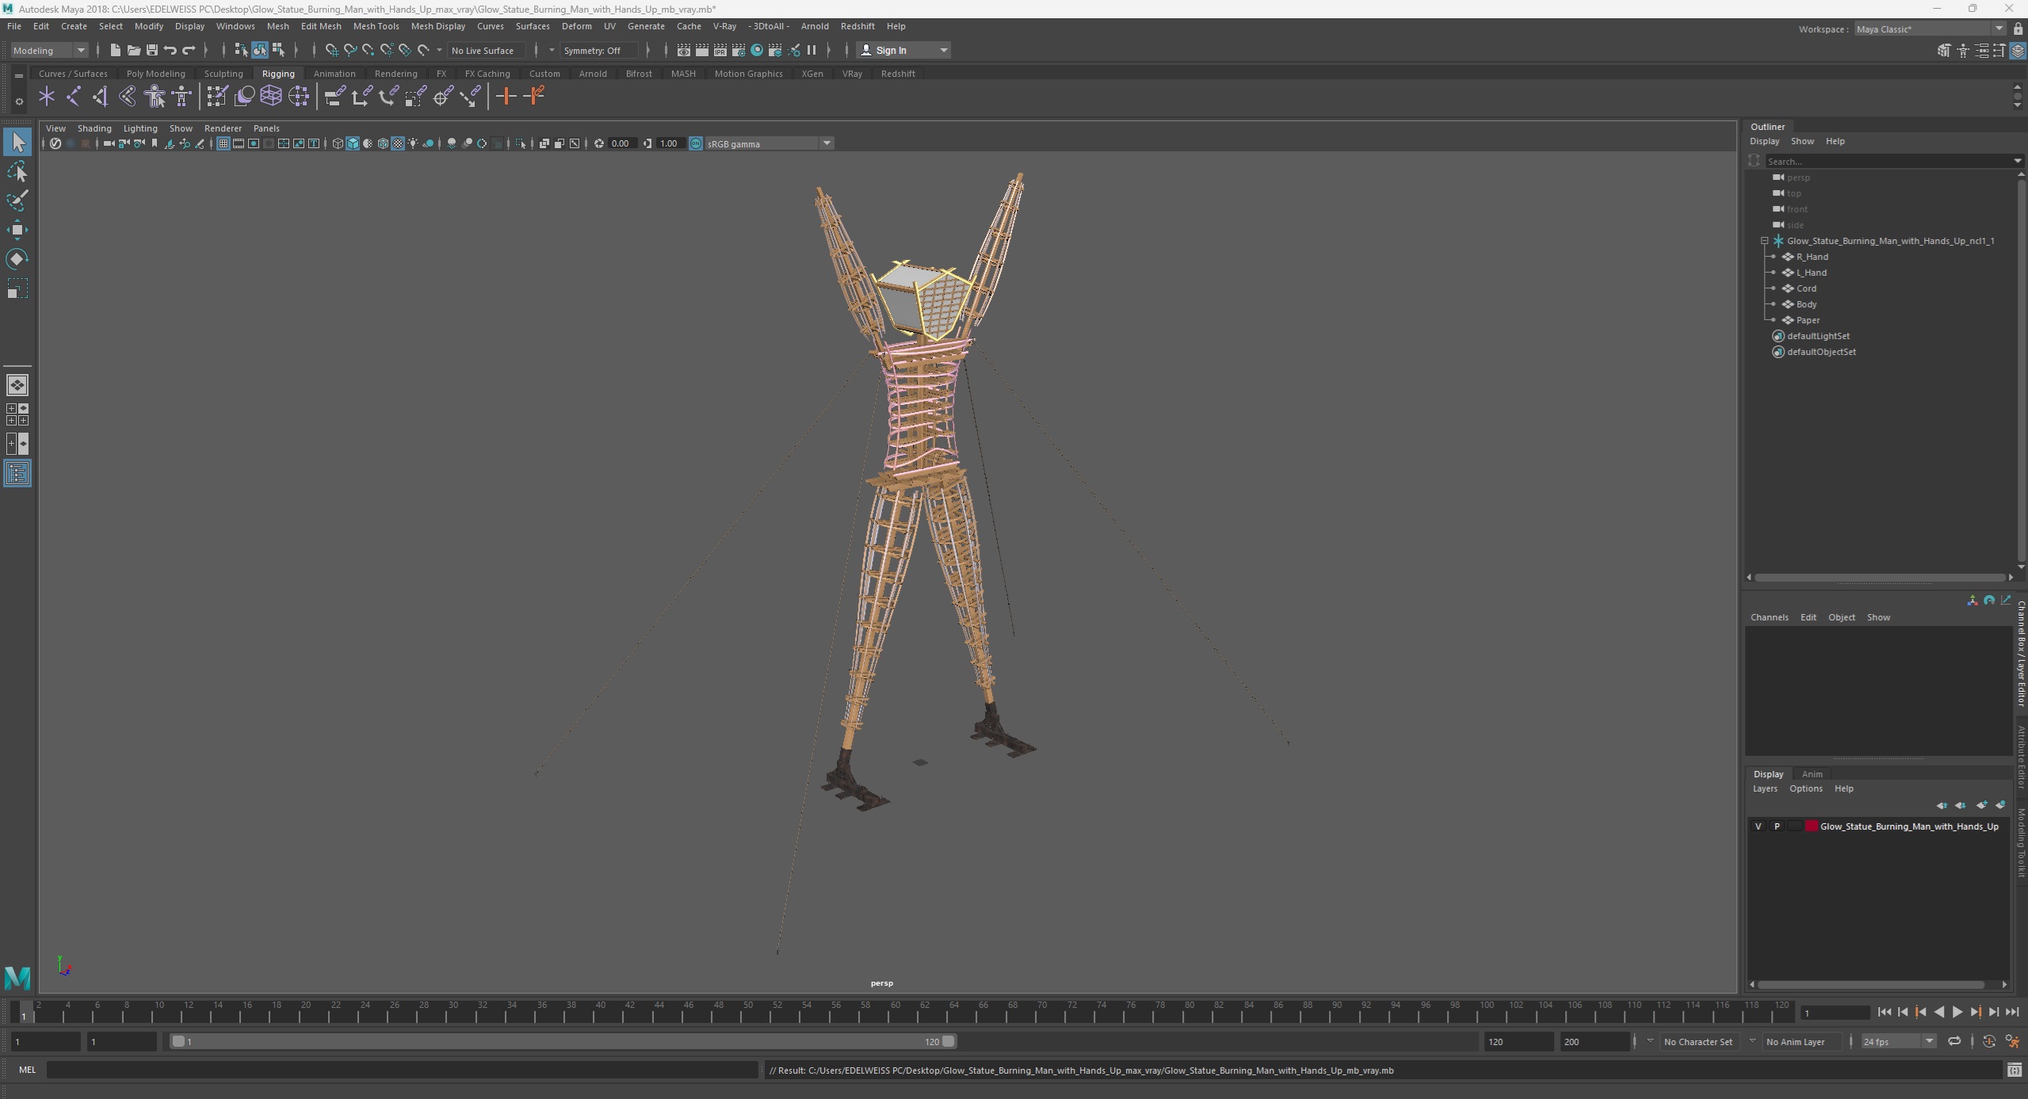
Task: Open the Modeling menu set dropdown
Action: 49,50
